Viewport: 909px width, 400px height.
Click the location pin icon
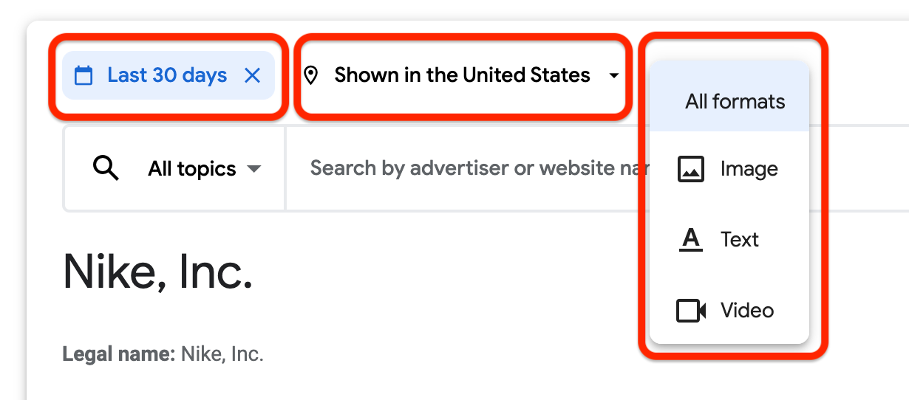click(x=311, y=75)
